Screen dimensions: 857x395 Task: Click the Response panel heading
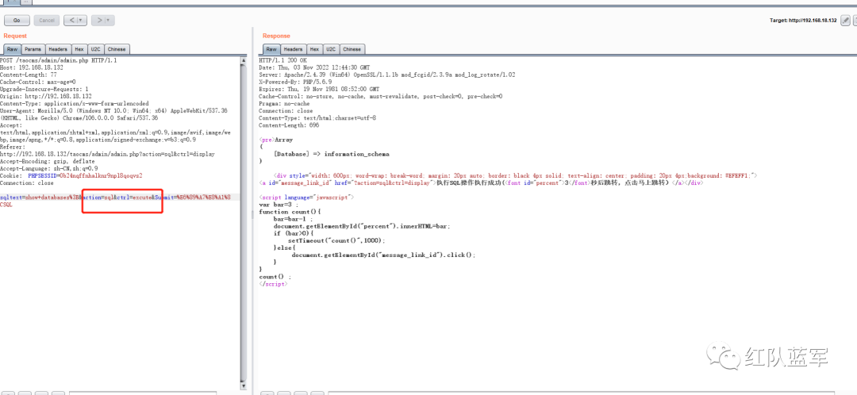276,36
